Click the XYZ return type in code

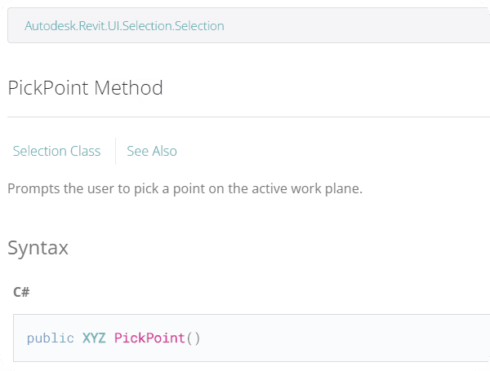click(x=94, y=338)
